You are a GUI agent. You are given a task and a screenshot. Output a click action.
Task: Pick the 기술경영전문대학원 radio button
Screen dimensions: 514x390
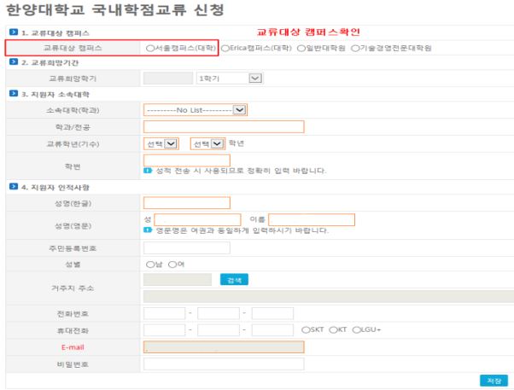pos(355,49)
